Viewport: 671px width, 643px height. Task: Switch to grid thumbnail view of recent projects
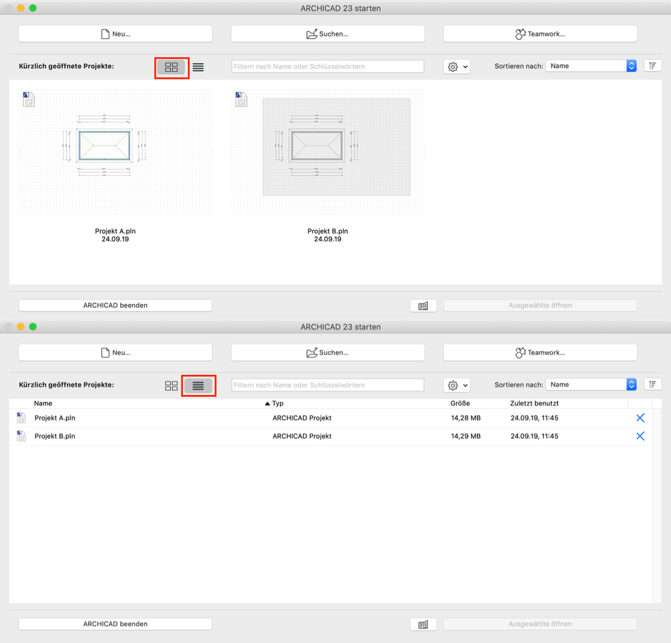point(171,67)
